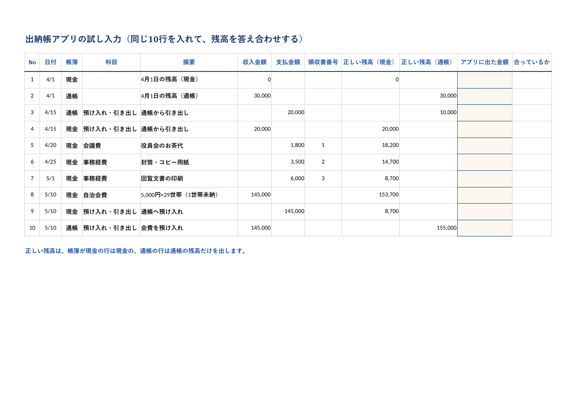Select the No column header
Viewport: 578px width, 409px height.
pos(32,62)
